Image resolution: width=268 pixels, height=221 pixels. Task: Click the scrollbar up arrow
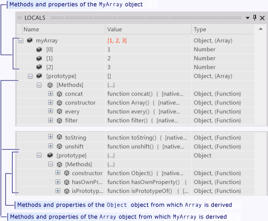[x=261, y=29]
